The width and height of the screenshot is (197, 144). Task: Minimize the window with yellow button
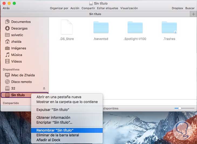click(9, 3)
